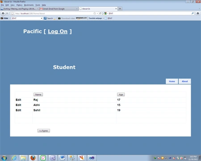
Task: Select the name cell Sahil
Action: [x=37, y=110]
